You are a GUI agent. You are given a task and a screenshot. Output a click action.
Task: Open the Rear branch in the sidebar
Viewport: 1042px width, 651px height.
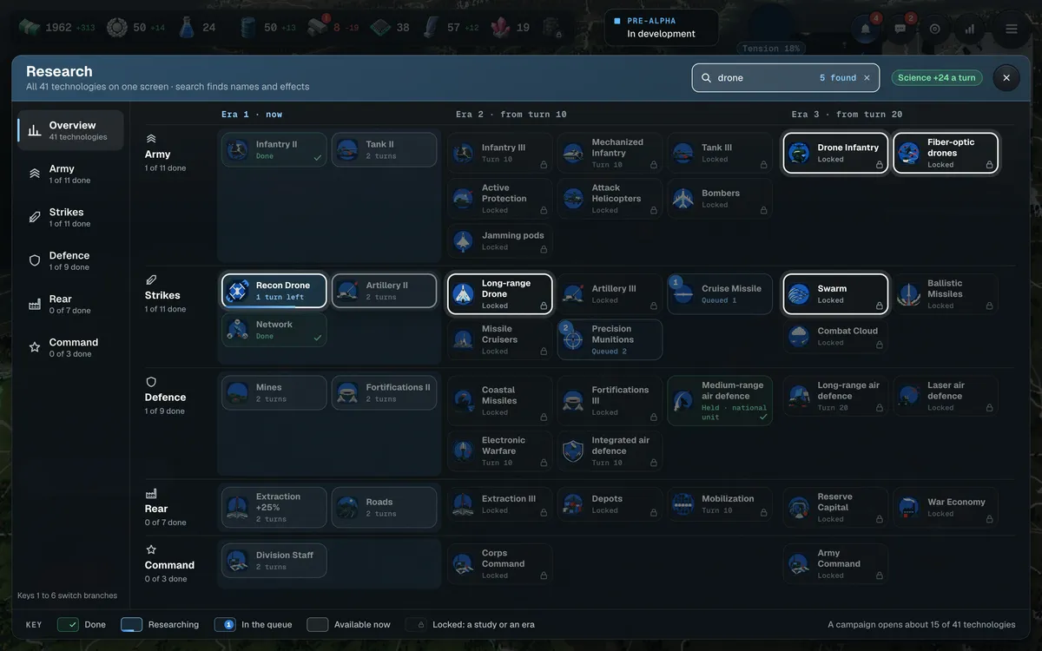(70, 304)
